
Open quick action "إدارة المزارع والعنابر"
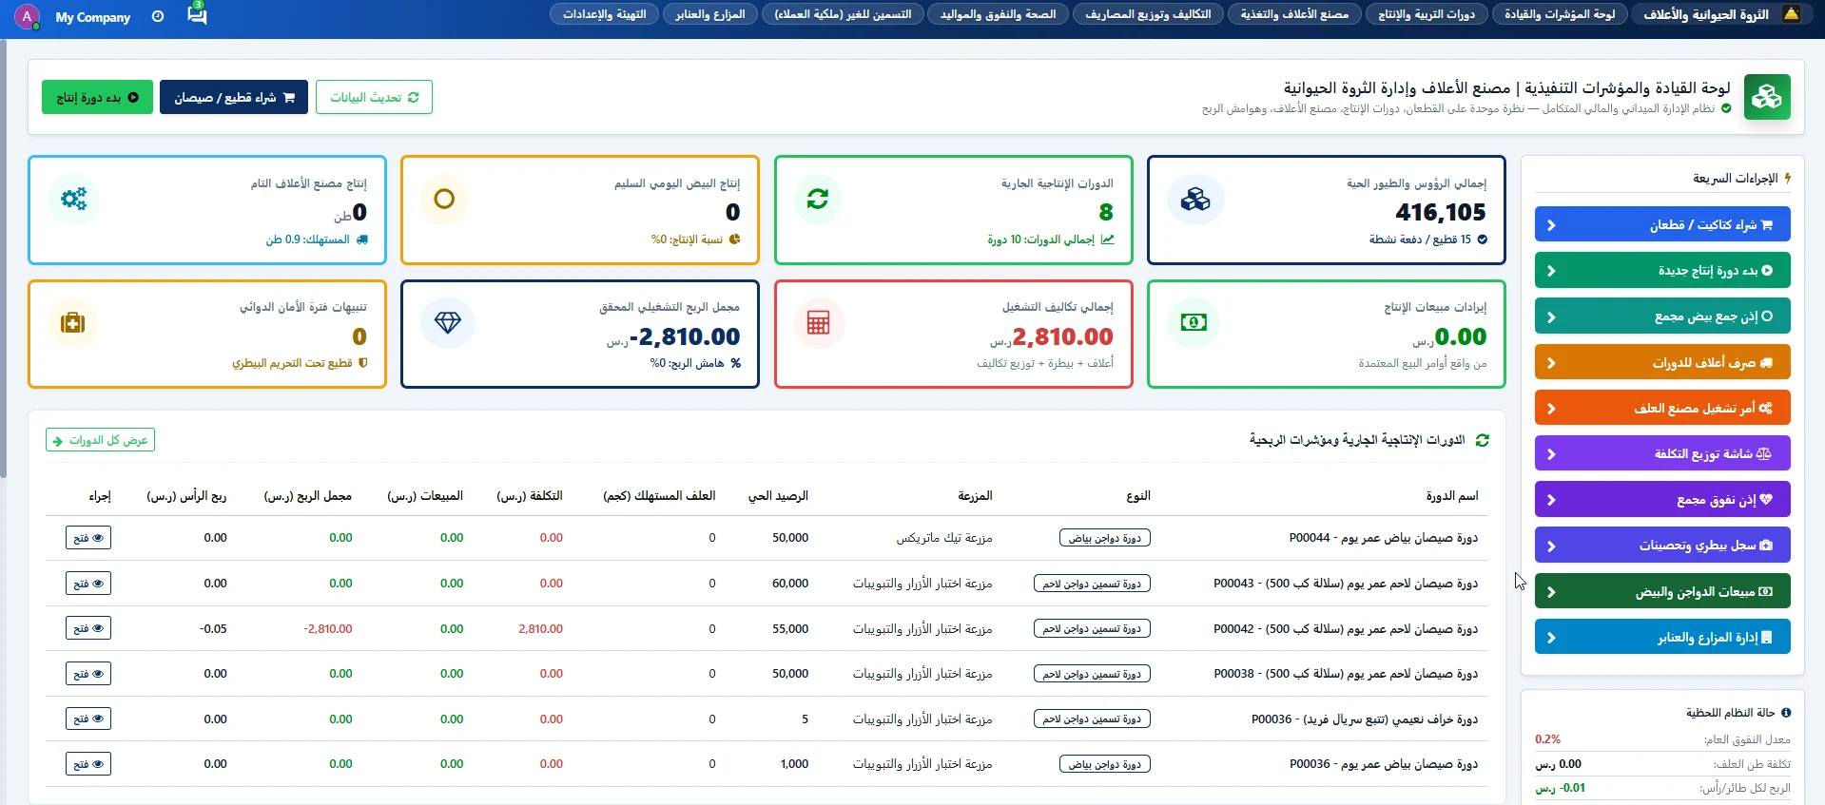(x=1662, y=637)
